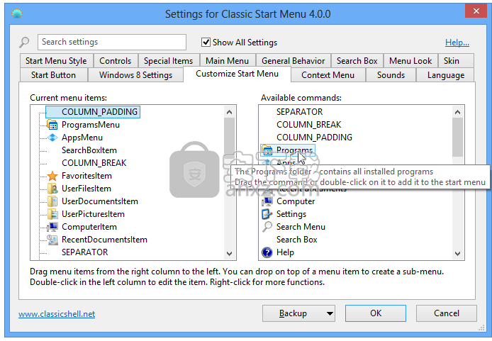The height and width of the screenshot is (341, 492).
Task: Click the ComputerItem monitor icon
Action: [x=52, y=227]
